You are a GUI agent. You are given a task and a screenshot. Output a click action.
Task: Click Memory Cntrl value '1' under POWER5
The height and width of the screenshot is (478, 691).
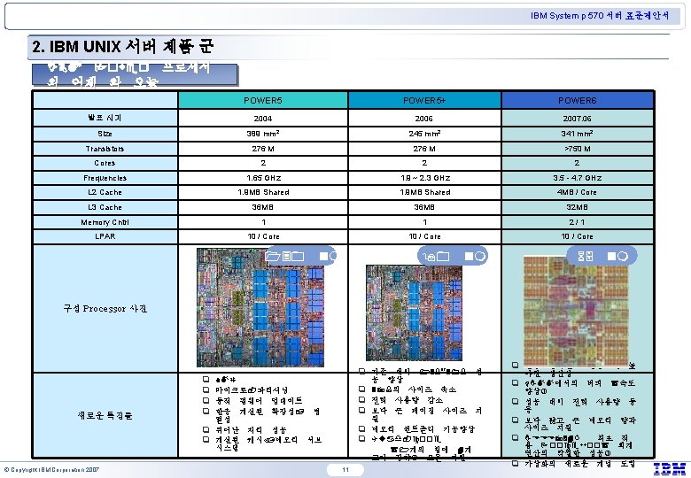[263, 222]
